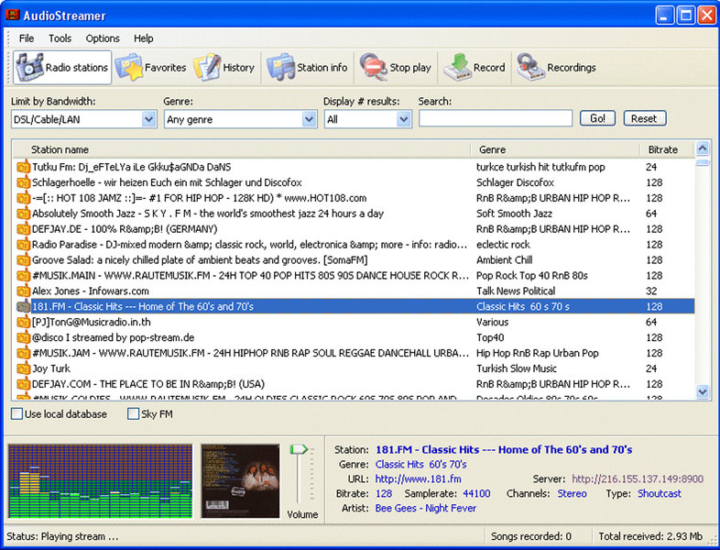Click the radio icon beside DEFJAY.DE row
Image resolution: width=720 pixels, height=550 pixels.
tap(23, 229)
